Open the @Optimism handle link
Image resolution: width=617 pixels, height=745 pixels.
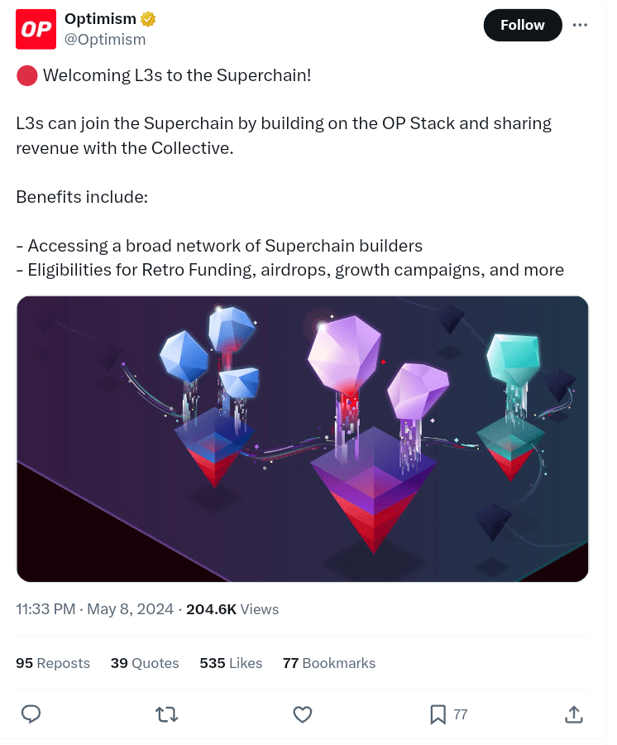pyautogui.click(x=105, y=40)
